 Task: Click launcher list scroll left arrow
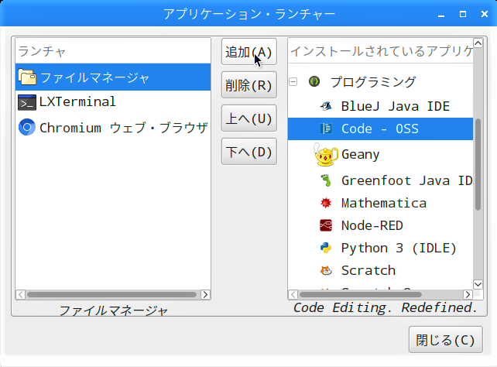(x=21, y=294)
